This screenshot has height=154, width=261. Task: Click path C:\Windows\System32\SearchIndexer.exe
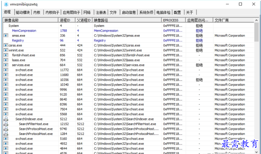point(124,119)
